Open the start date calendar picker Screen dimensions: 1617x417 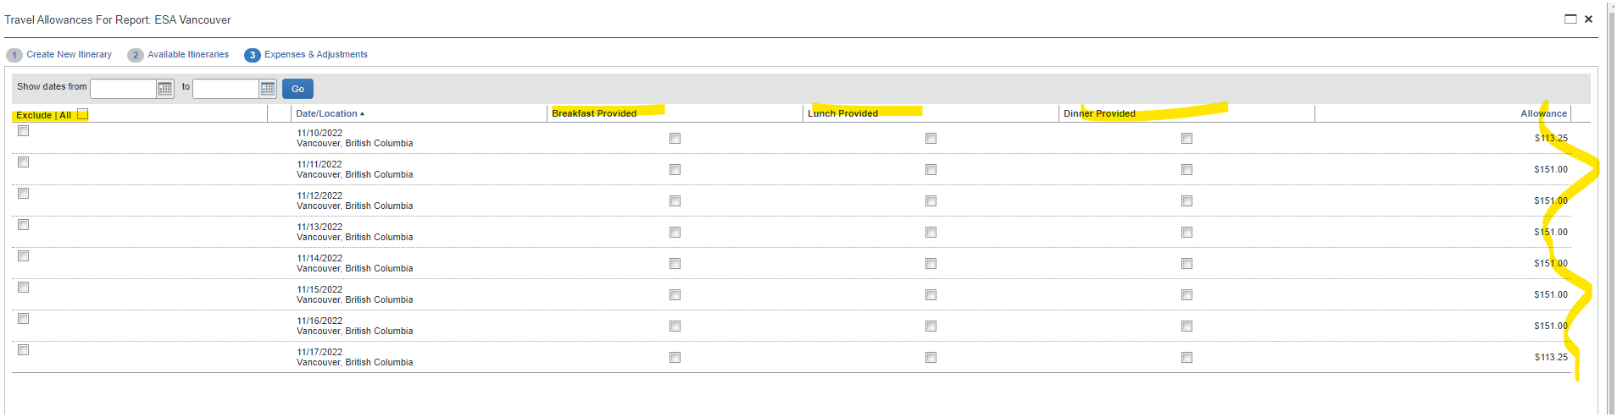pyautogui.click(x=165, y=89)
